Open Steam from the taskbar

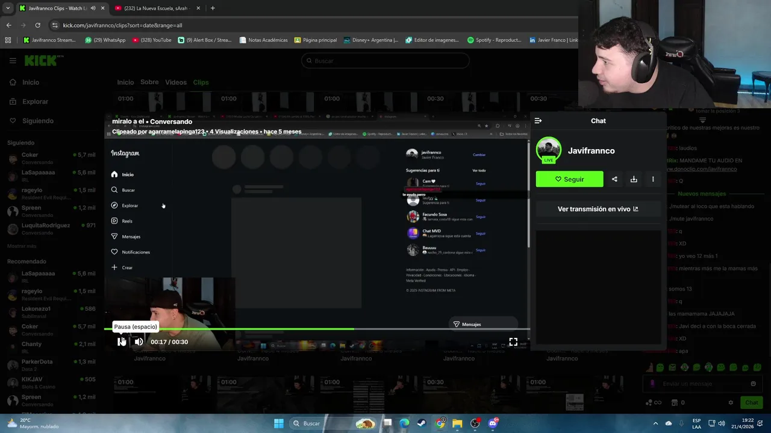[x=422, y=423]
